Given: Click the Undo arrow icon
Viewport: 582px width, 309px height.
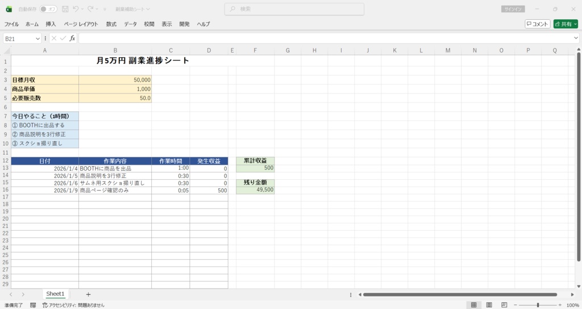Looking at the screenshot, I should (x=76, y=9).
